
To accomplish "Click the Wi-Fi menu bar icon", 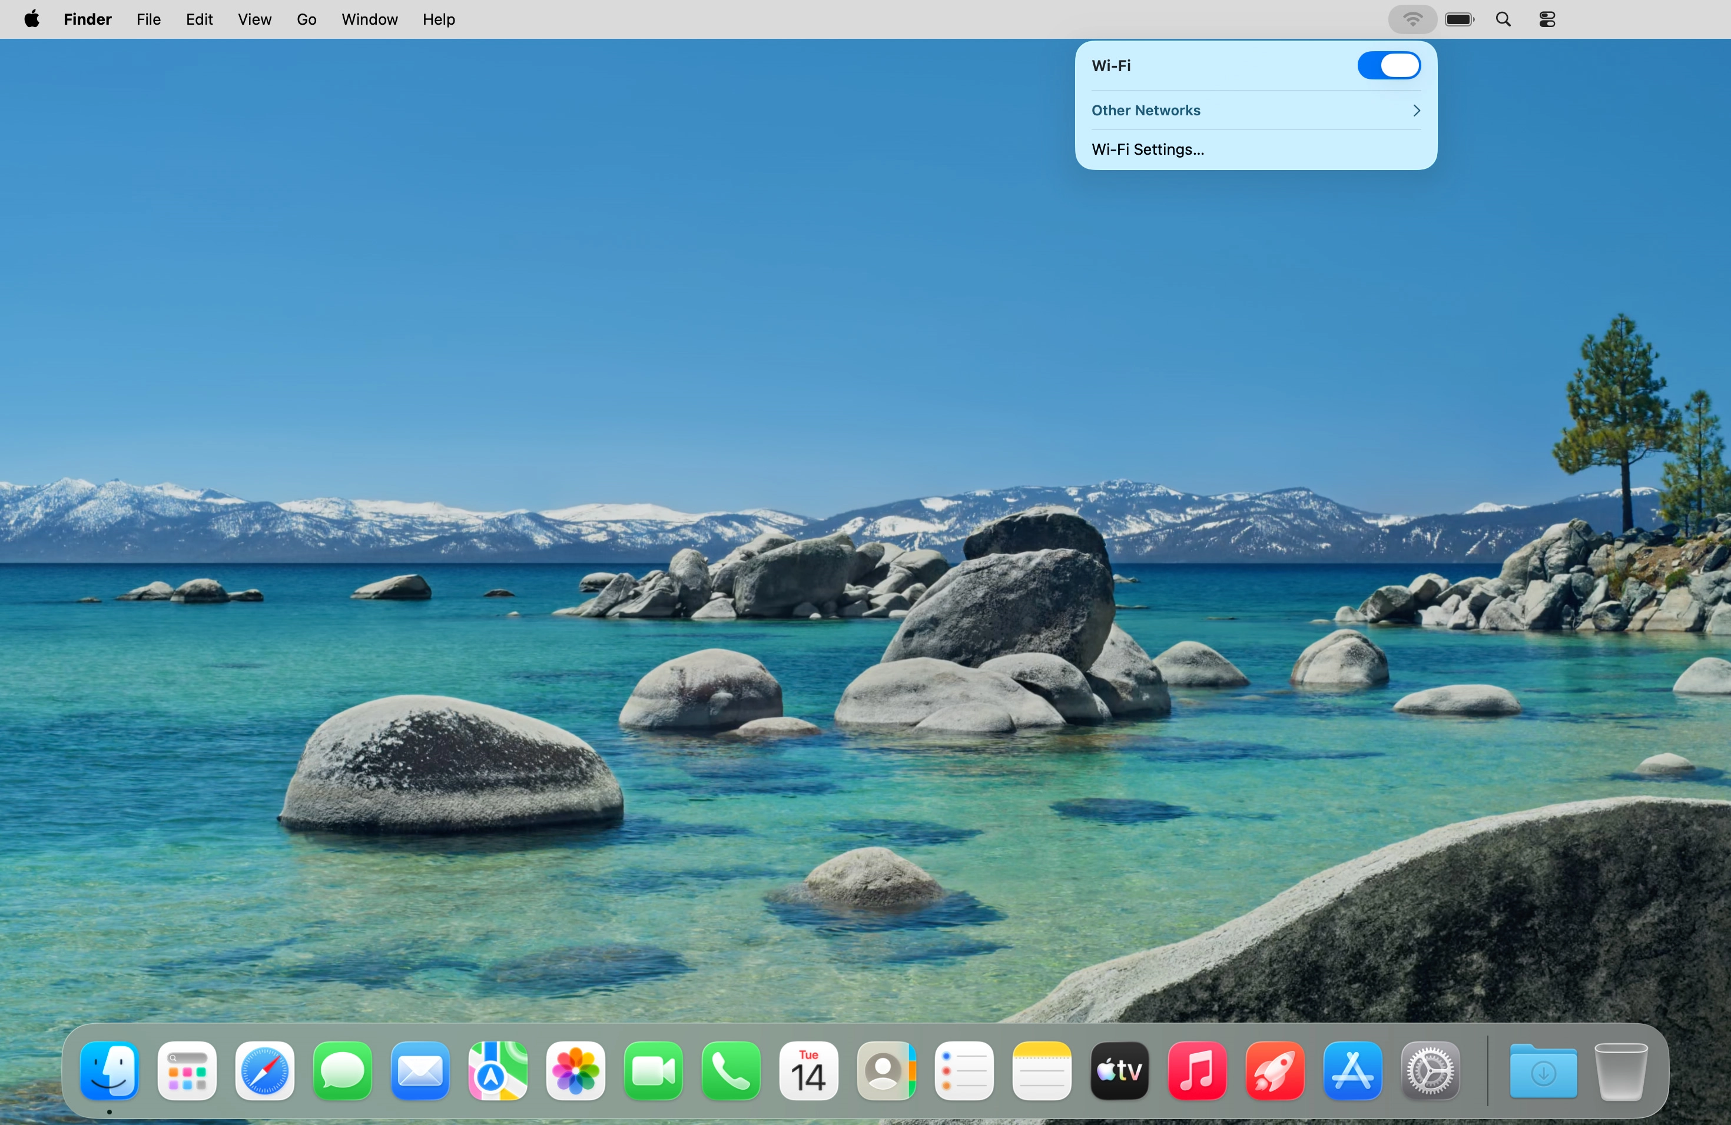I will pos(1412,19).
